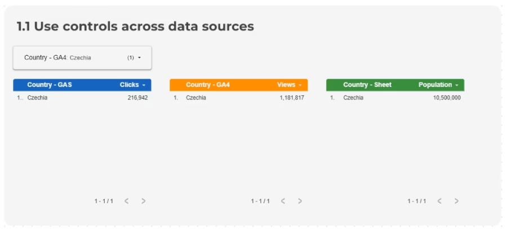Image resolution: width=507 pixels, height=229 pixels.
Task: Click the 10,500,000 population value
Action: point(447,98)
